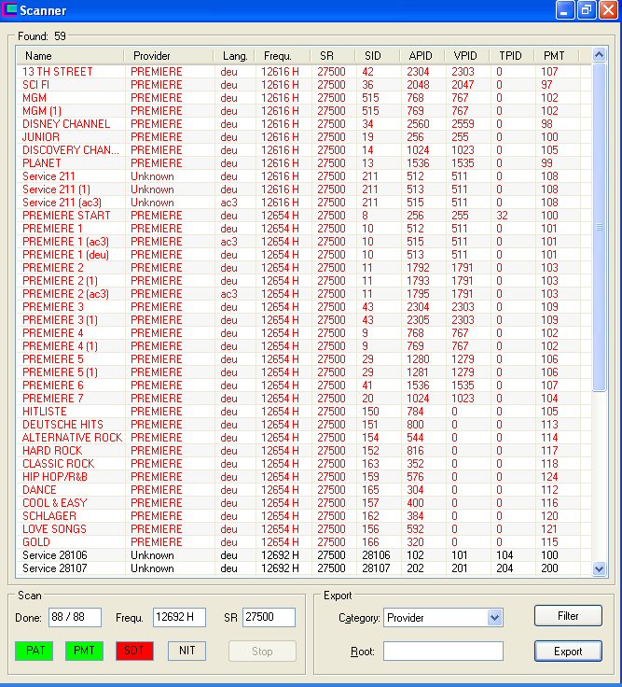
Task: Select the PREMIERE 4 (1) row
Action: coord(304,346)
